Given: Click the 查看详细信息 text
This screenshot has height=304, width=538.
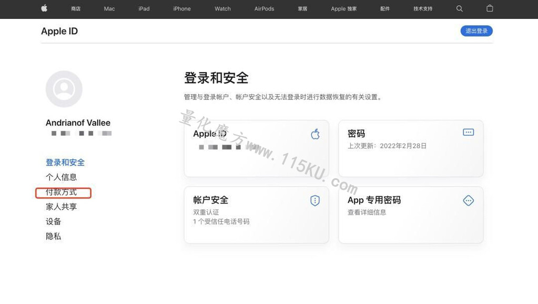Looking at the screenshot, I should [367, 212].
